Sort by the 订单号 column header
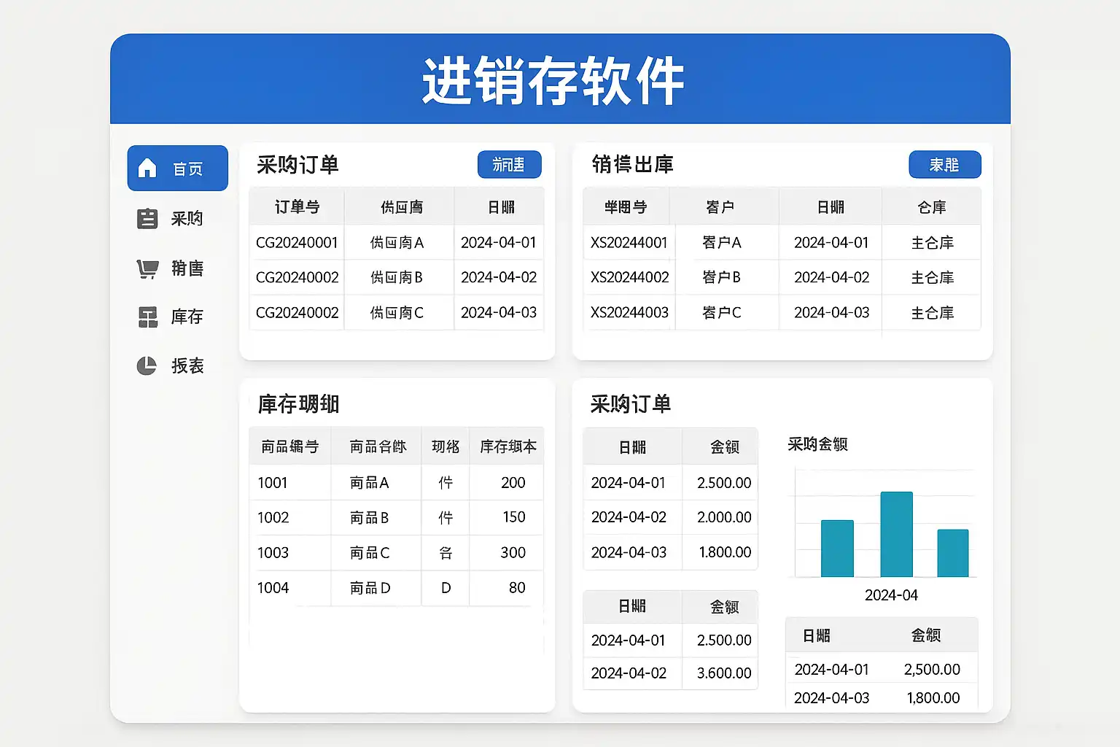The height and width of the screenshot is (747, 1120). (x=297, y=207)
